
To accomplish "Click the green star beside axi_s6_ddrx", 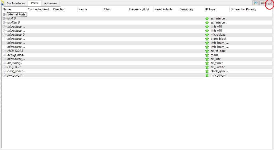I will click(207, 51).
